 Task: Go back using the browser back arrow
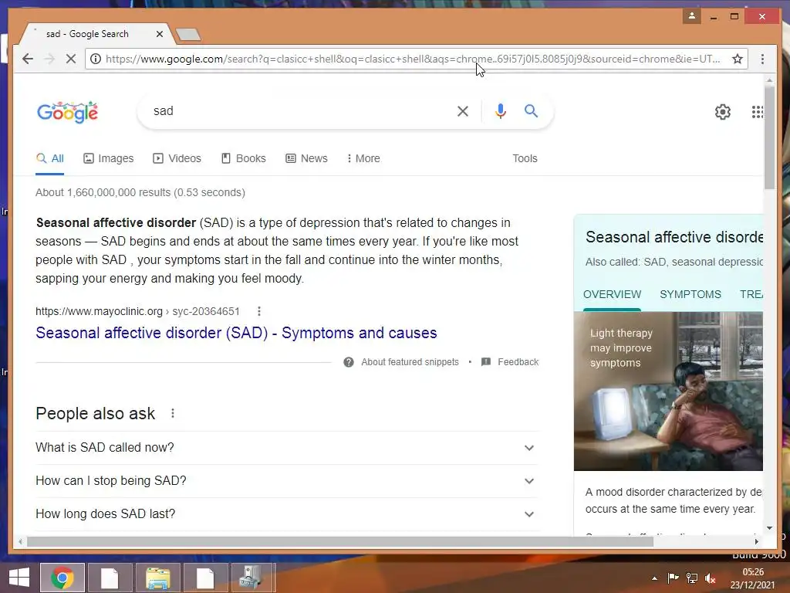(x=28, y=59)
